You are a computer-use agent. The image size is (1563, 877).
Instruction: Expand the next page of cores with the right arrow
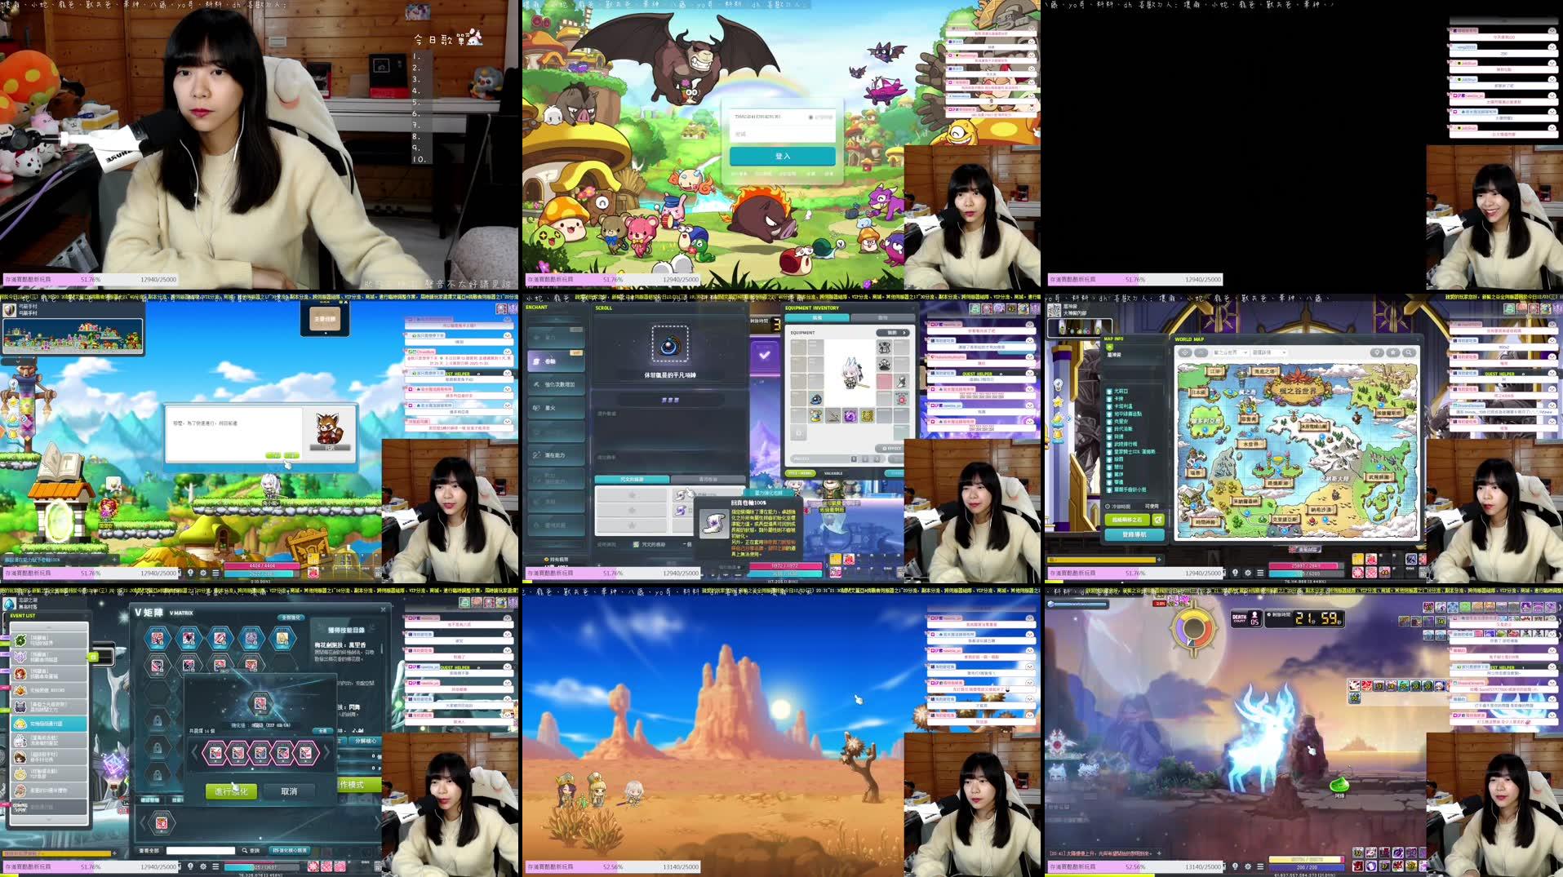[326, 752]
